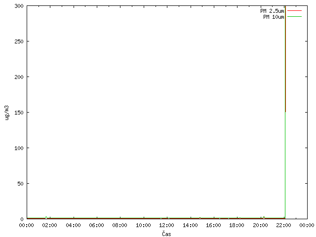Click the 22:00 time label
316x237 pixels.
click(283, 225)
